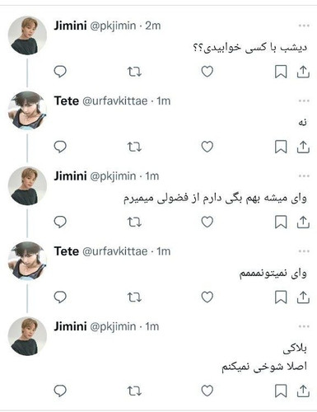
Task: Open the Jimini display name on the last tweet
Action: (70, 326)
